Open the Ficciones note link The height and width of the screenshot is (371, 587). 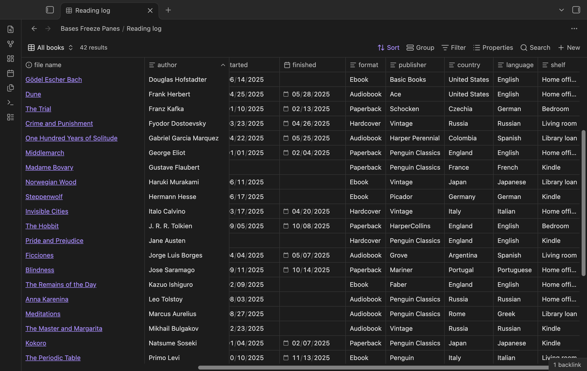tap(40, 255)
